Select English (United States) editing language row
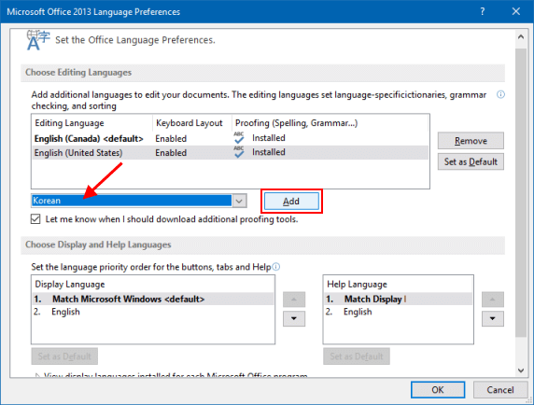Screen dimensions: 534x405 230,152
